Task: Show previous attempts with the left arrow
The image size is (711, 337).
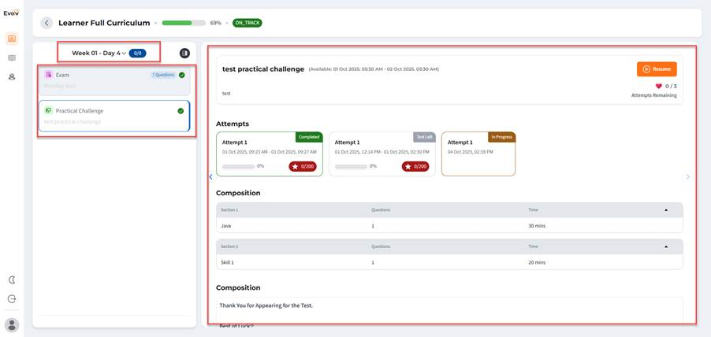Action: [x=210, y=177]
